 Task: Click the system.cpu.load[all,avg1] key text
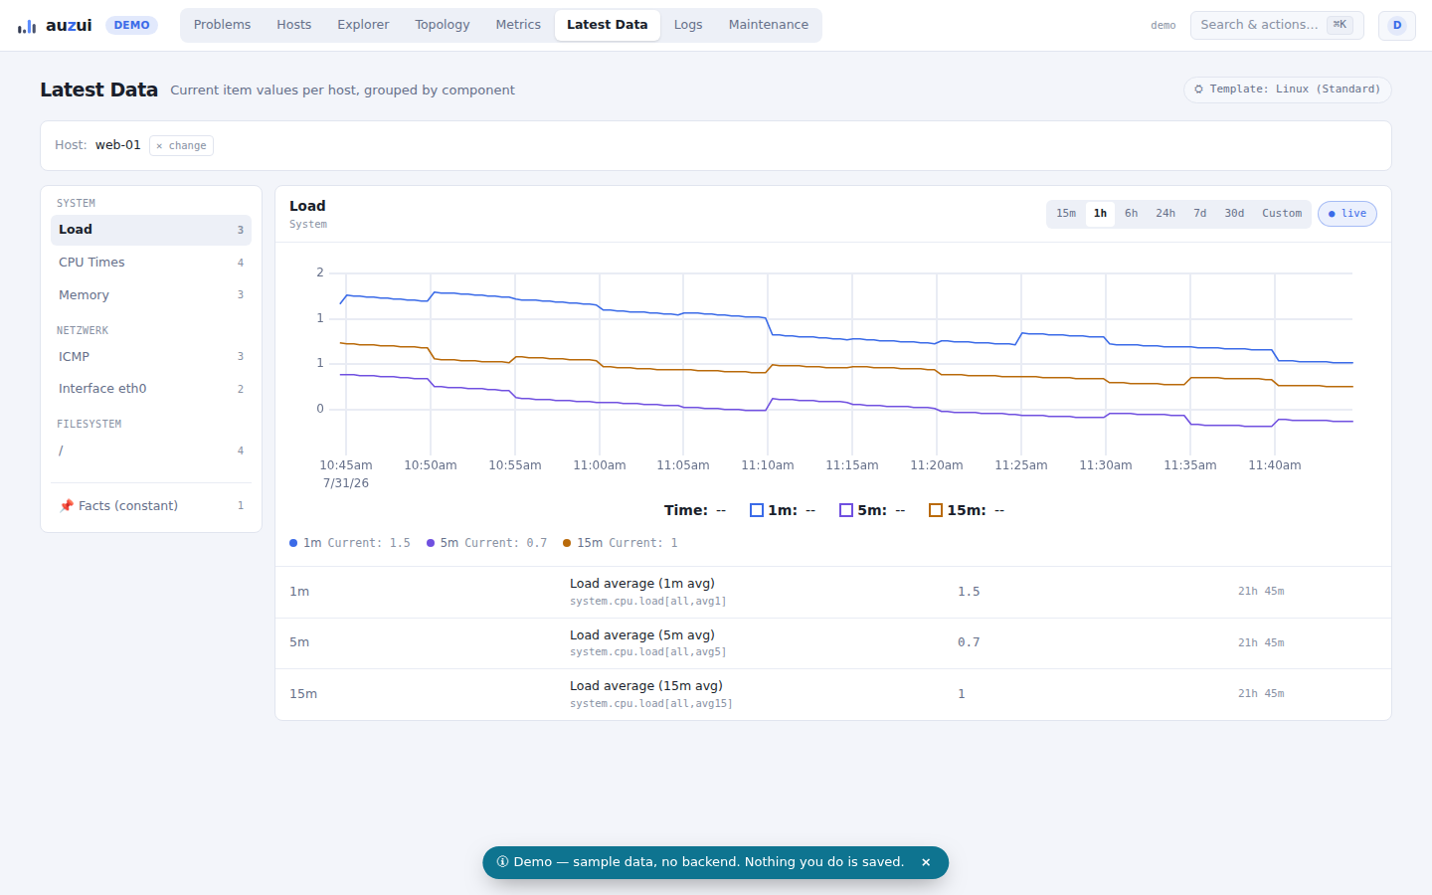648,602
